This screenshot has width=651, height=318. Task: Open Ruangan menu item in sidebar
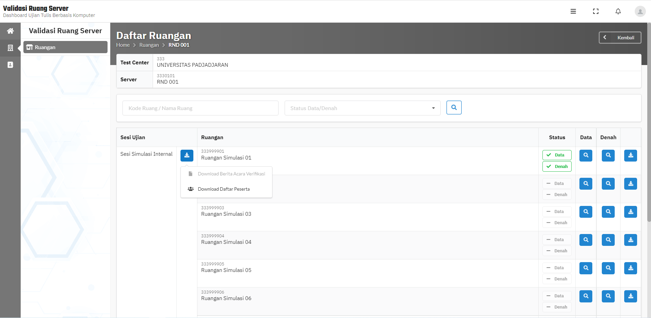(65, 47)
